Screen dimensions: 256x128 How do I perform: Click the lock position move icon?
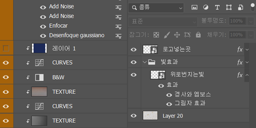[177, 35]
